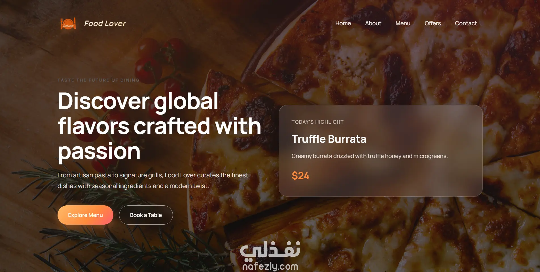The height and width of the screenshot is (272, 540).
Task: Navigate to the Contact link
Action: pyautogui.click(x=466, y=23)
